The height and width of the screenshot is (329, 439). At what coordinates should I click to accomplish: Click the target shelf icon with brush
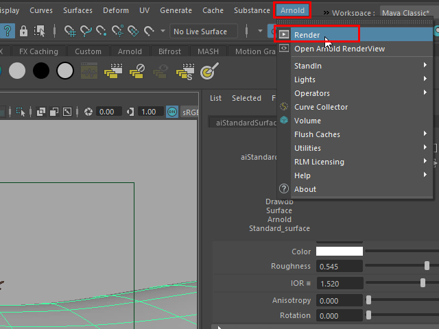[209, 71]
